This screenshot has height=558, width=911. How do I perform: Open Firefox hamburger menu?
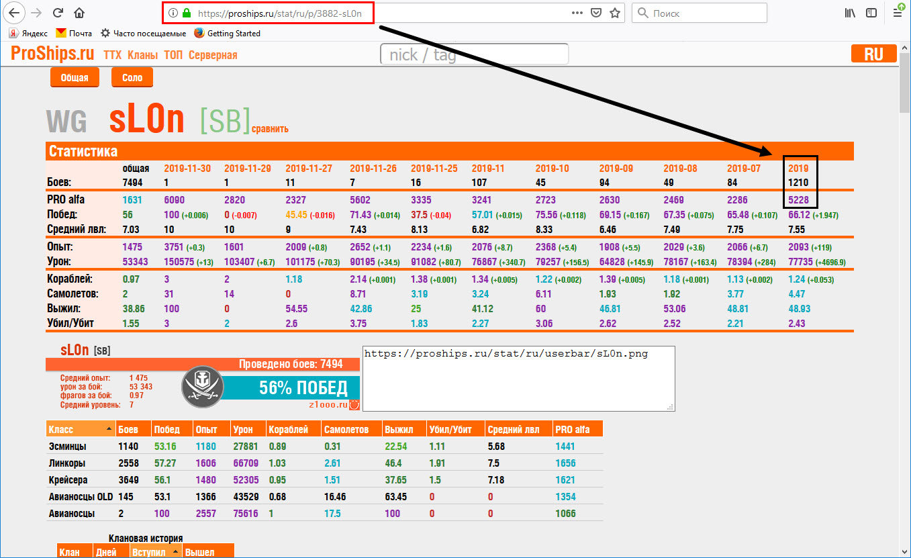[898, 13]
